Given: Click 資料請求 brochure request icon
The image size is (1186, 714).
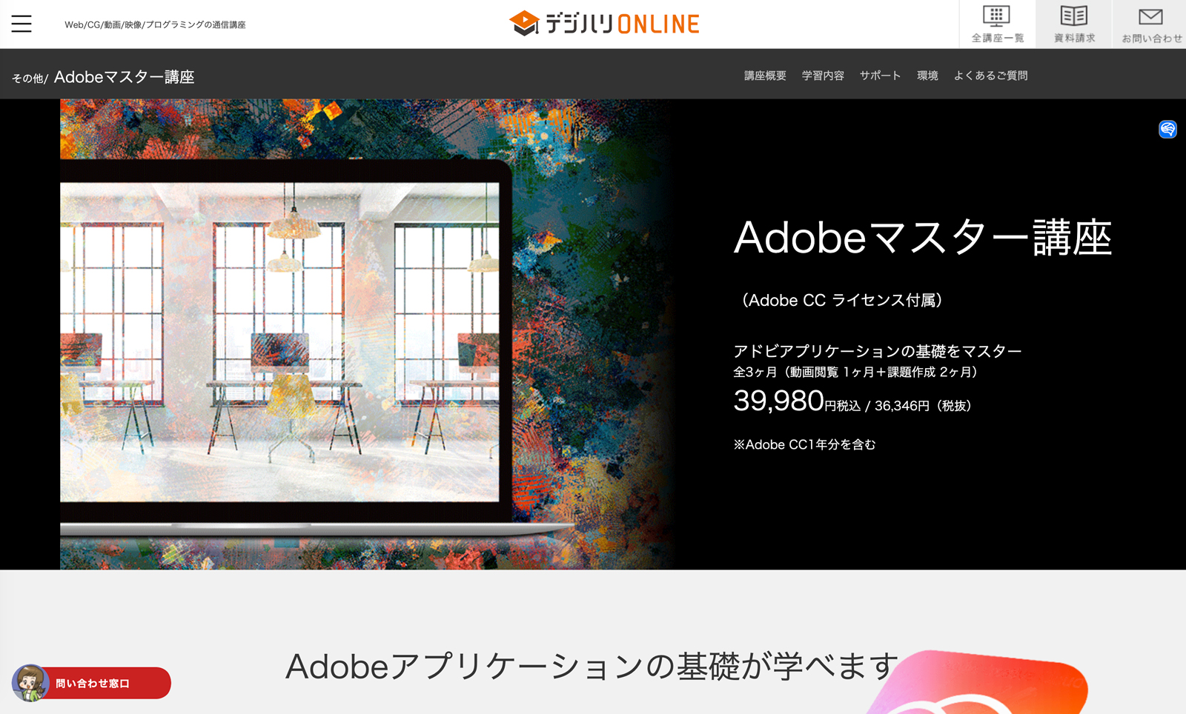Looking at the screenshot, I should pos(1074,24).
